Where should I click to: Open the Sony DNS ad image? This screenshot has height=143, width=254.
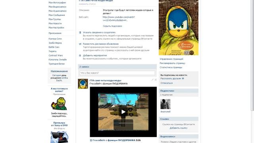pyautogui.click(x=59, y=137)
